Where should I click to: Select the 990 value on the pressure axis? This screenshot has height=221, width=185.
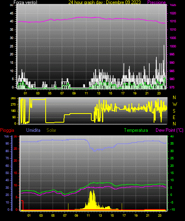(x=172, y=63)
